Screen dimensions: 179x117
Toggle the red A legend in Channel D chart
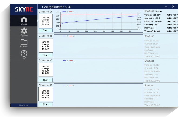coord(72,85)
